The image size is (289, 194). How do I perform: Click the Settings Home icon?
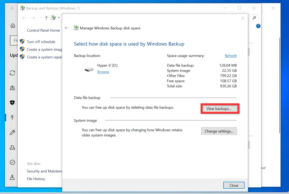pyautogui.click(x=12, y=25)
